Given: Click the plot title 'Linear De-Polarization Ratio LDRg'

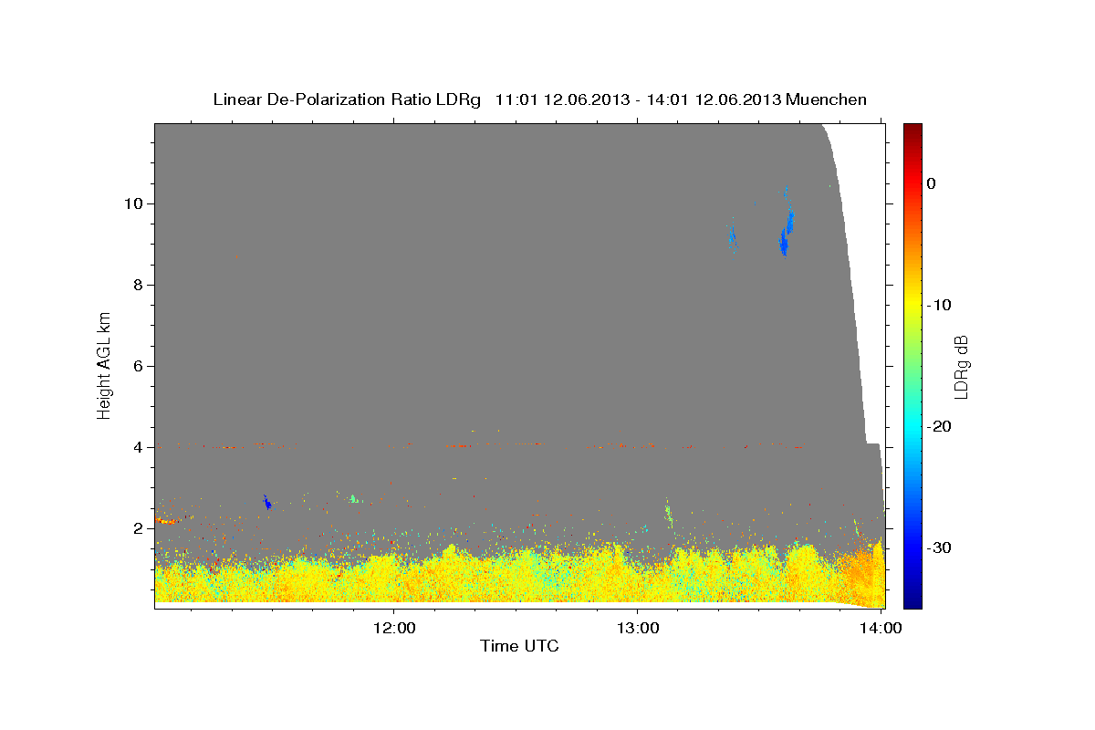Looking at the screenshot, I should pos(347,99).
